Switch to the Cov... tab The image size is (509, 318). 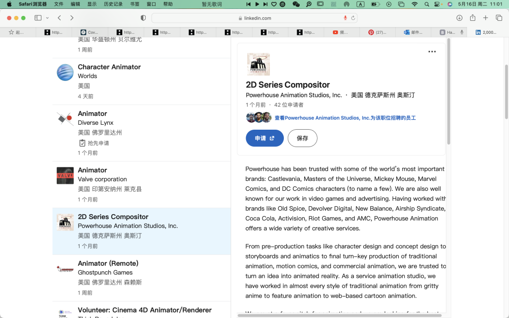click(89, 32)
